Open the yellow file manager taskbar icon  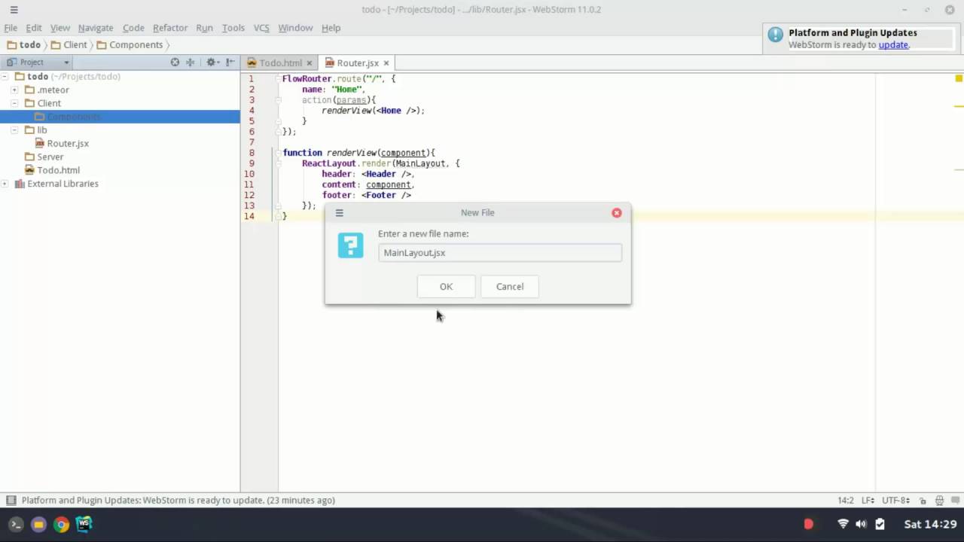click(38, 524)
